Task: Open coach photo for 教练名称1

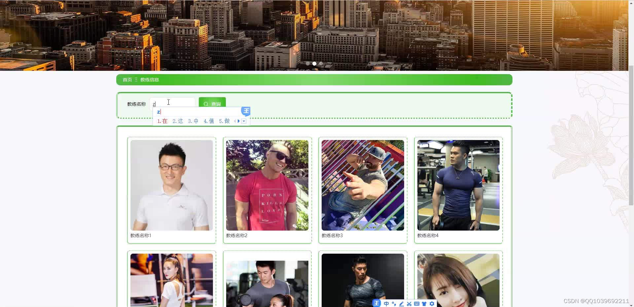Action: pyautogui.click(x=172, y=185)
